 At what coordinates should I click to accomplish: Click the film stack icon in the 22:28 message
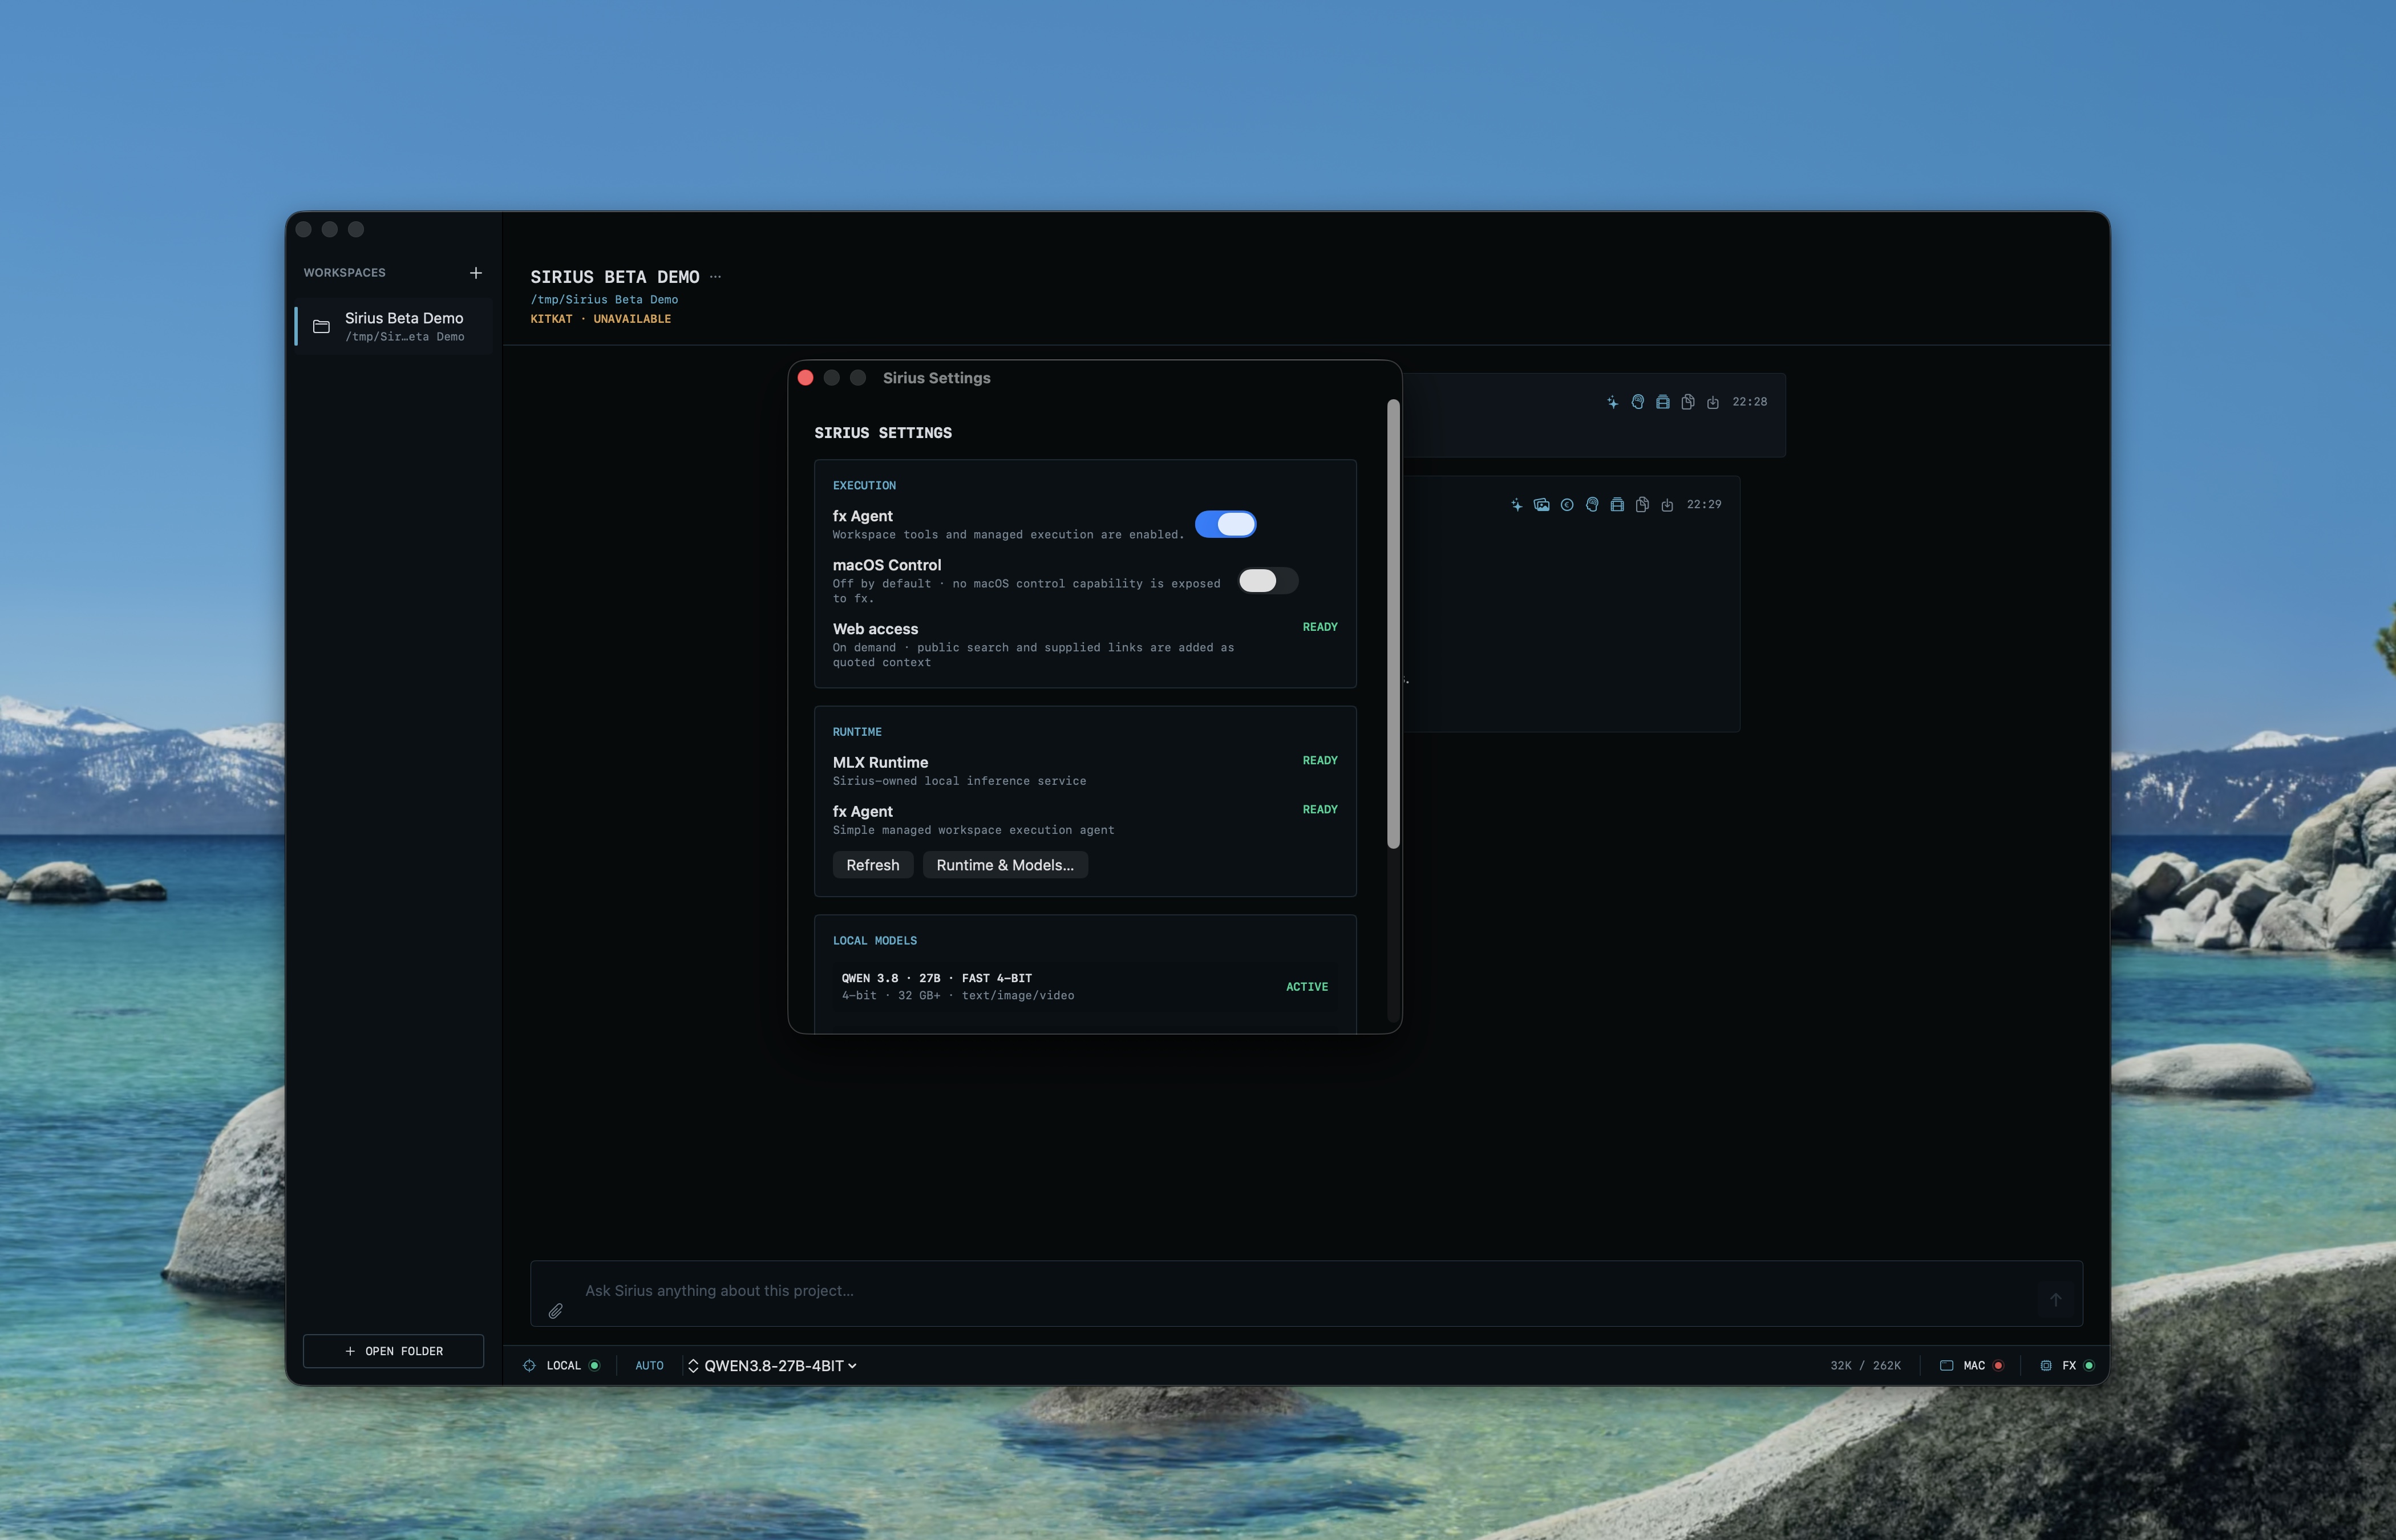(1662, 402)
